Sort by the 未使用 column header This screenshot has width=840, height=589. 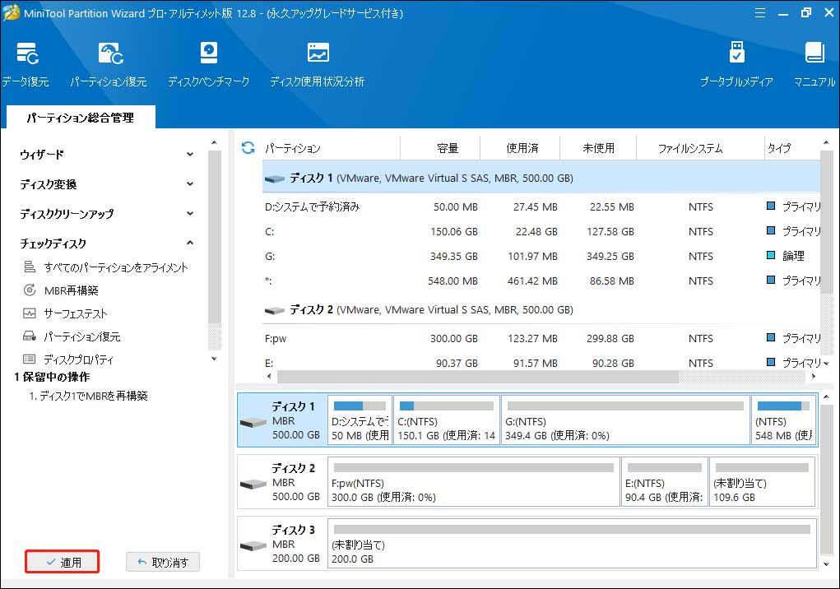coord(598,148)
